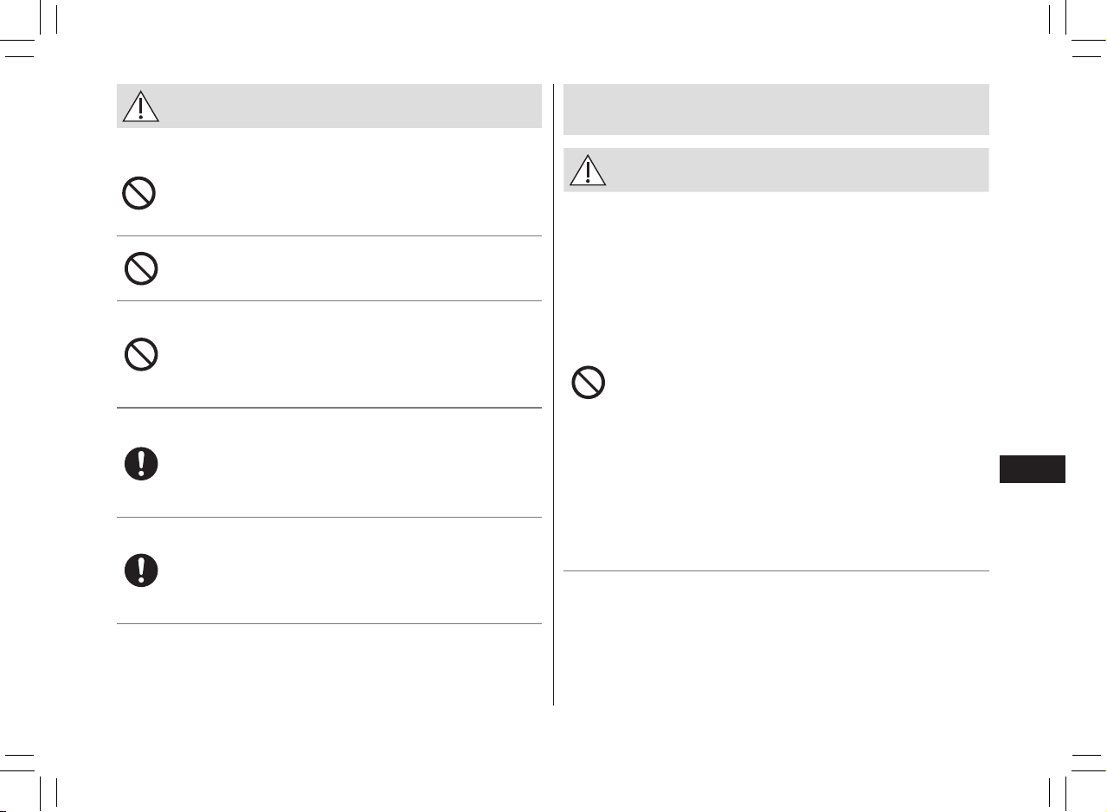The image size is (1107, 812).
Task: Select the black tab on the right margin
Action: (1032, 468)
